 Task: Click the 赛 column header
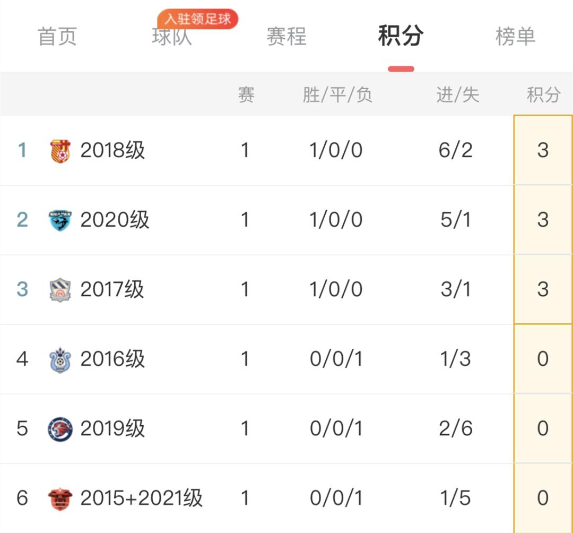[247, 94]
